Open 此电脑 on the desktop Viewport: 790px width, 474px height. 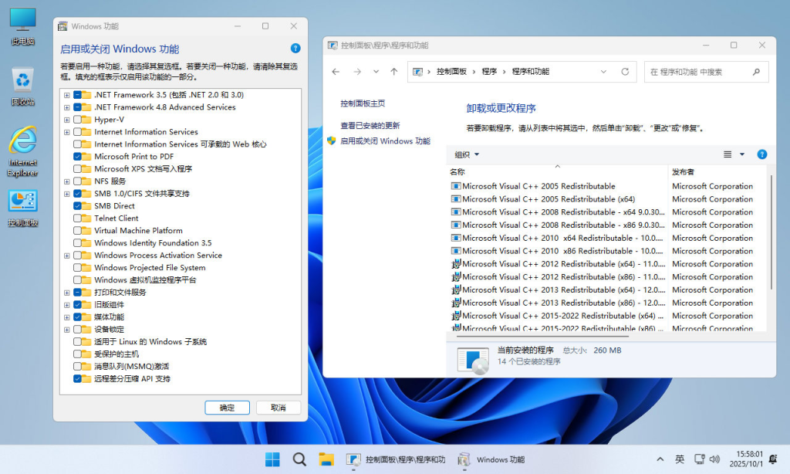[x=21, y=23]
